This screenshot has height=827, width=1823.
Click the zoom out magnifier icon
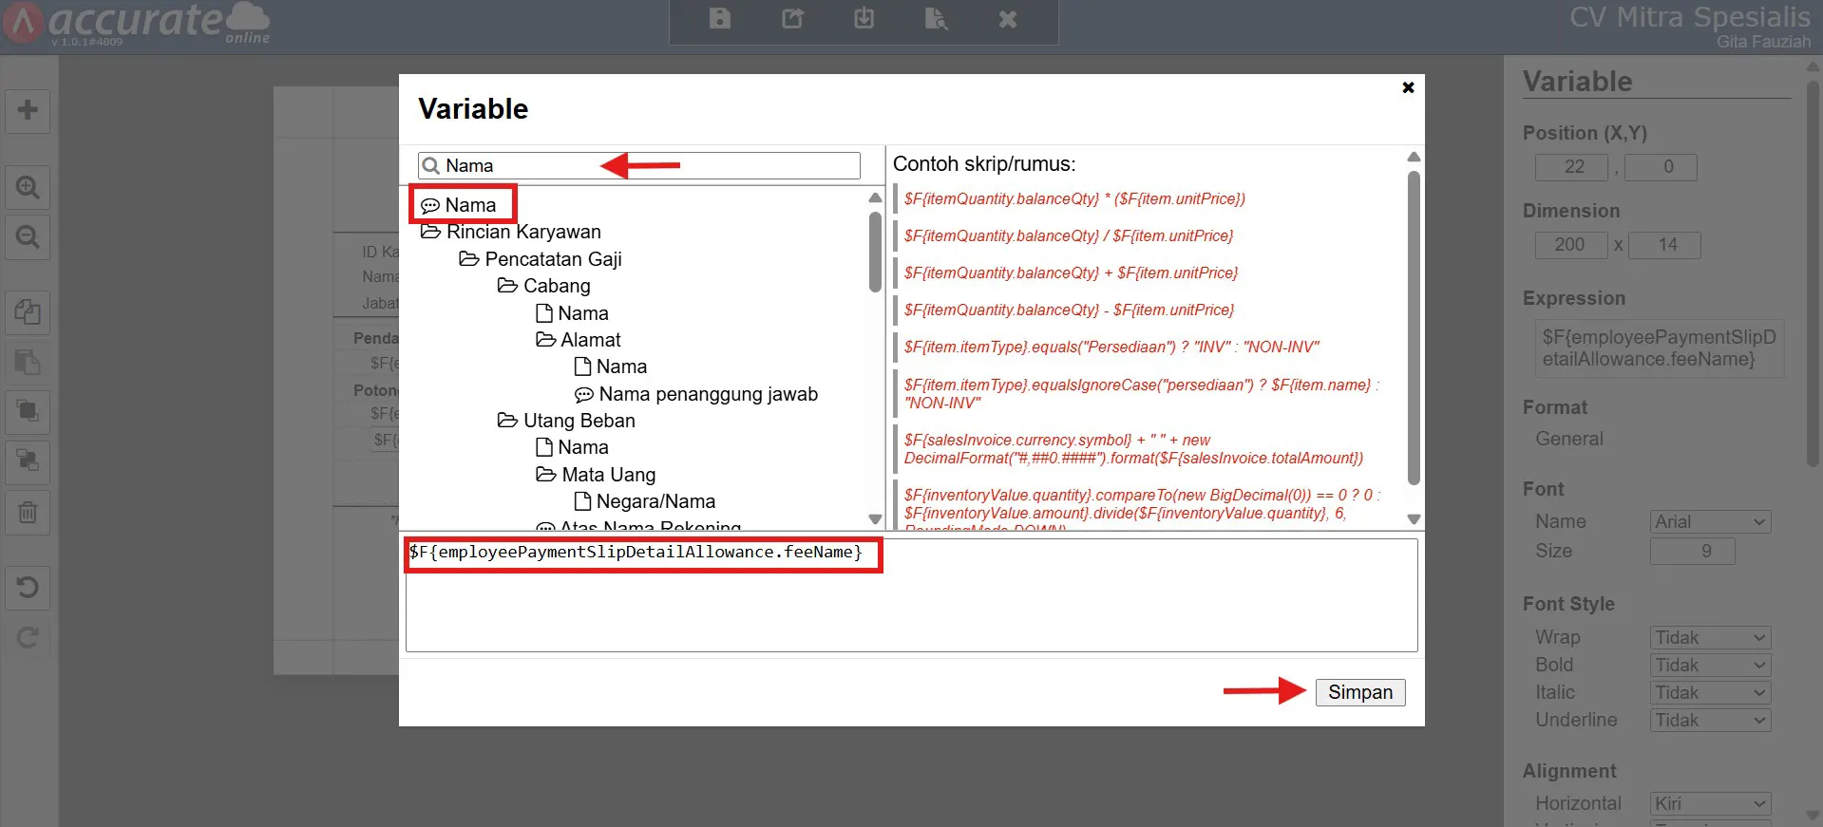tap(28, 236)
